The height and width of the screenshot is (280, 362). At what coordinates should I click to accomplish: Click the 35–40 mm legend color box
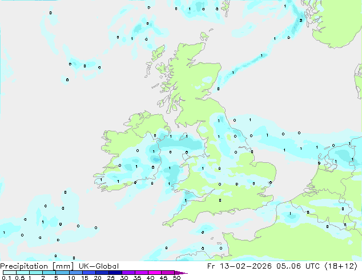[x=141, y=273]
